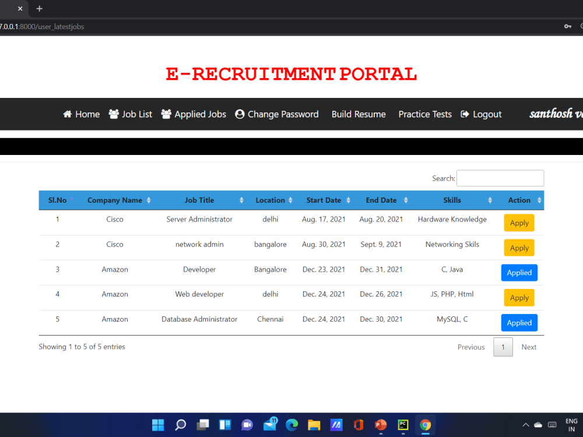Open Build Resume page

point(359,114)
